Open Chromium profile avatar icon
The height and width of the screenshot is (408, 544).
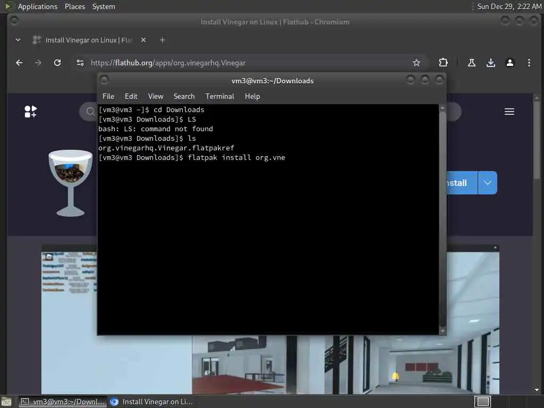[509, 63]
